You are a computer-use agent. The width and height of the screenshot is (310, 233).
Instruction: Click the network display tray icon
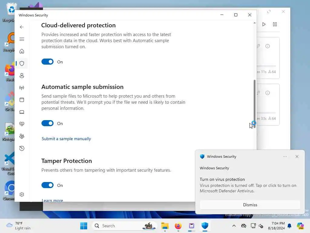point(253,226)
